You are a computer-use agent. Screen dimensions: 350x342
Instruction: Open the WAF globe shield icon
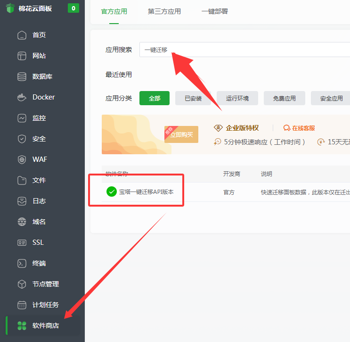point(22,159)
